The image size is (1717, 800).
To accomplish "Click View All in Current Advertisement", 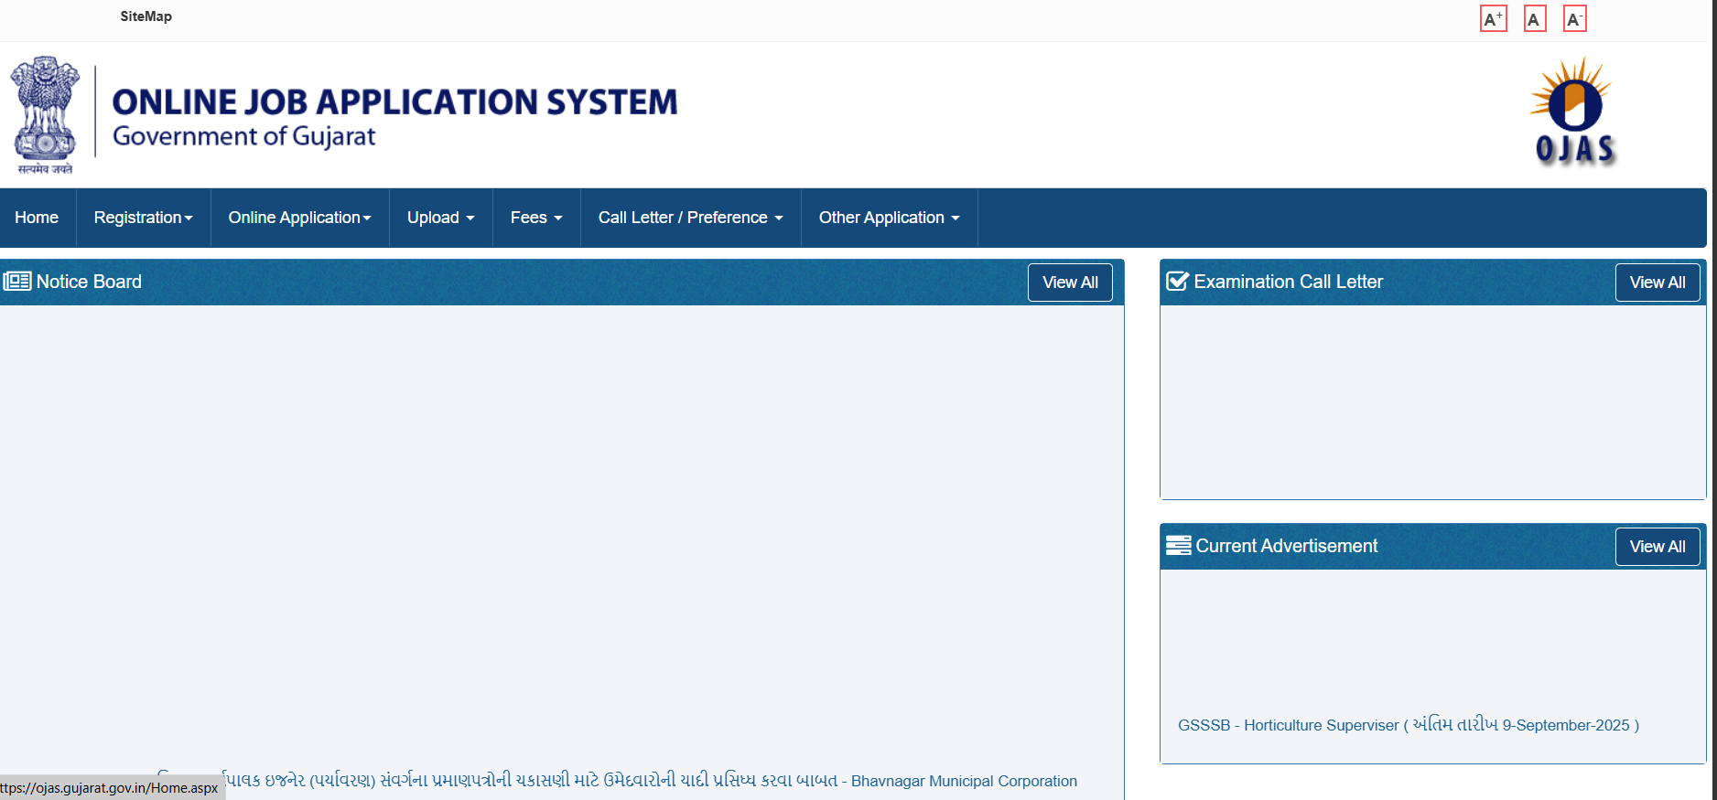I will pyautogui.click(x=1657, y=547).
